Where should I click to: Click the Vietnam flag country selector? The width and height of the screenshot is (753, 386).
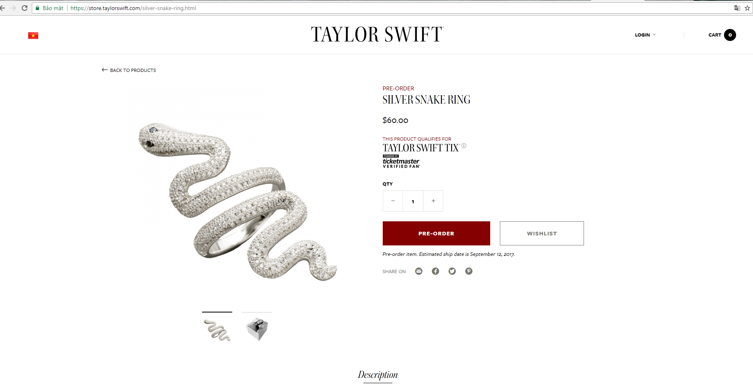coord(33,36)
